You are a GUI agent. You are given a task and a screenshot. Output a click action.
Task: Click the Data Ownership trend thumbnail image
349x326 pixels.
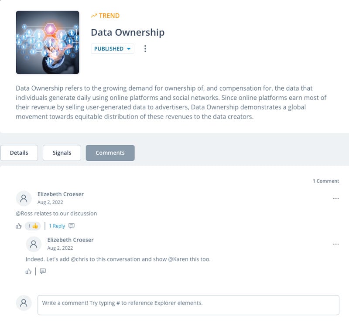pos(48,42)
